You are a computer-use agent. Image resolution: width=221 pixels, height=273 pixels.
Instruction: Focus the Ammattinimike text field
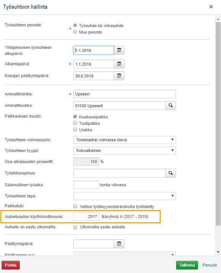point(125,94)
